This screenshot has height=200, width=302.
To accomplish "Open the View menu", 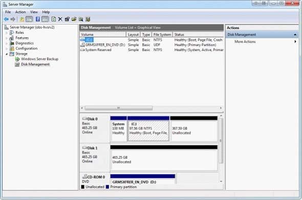I will (34, 12).
